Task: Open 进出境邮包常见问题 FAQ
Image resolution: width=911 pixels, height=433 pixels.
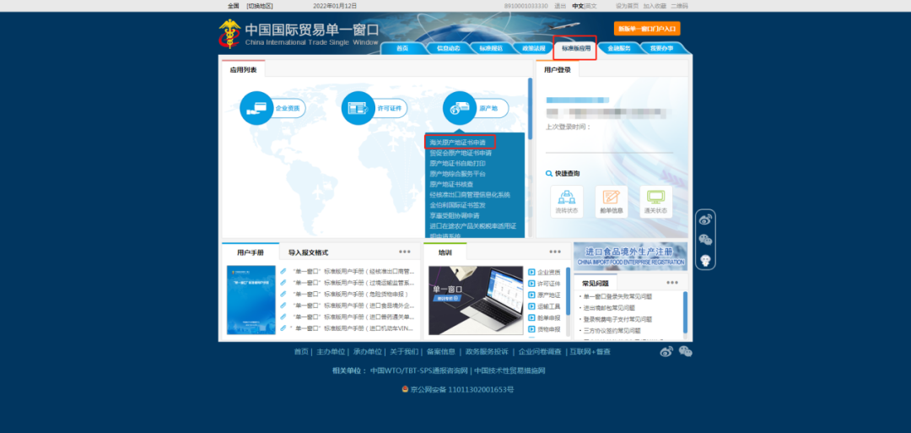Action: coord(609,308)
